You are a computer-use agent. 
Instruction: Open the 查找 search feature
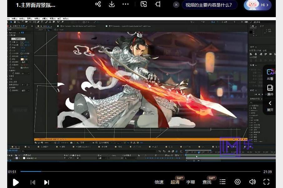point(207,182)
